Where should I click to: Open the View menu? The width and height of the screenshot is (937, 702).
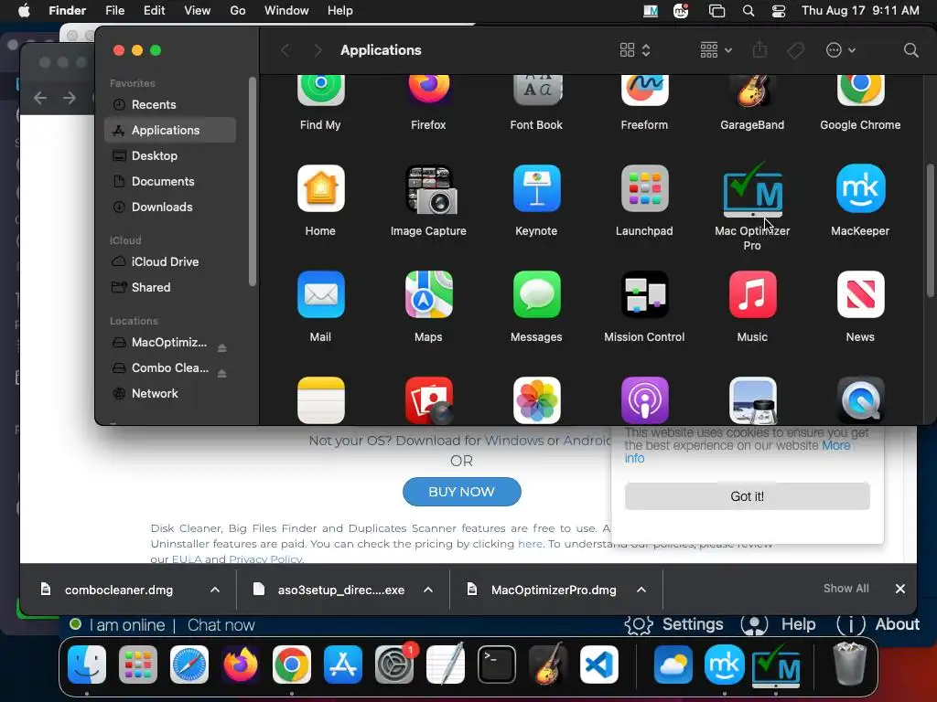click(198, 11)
